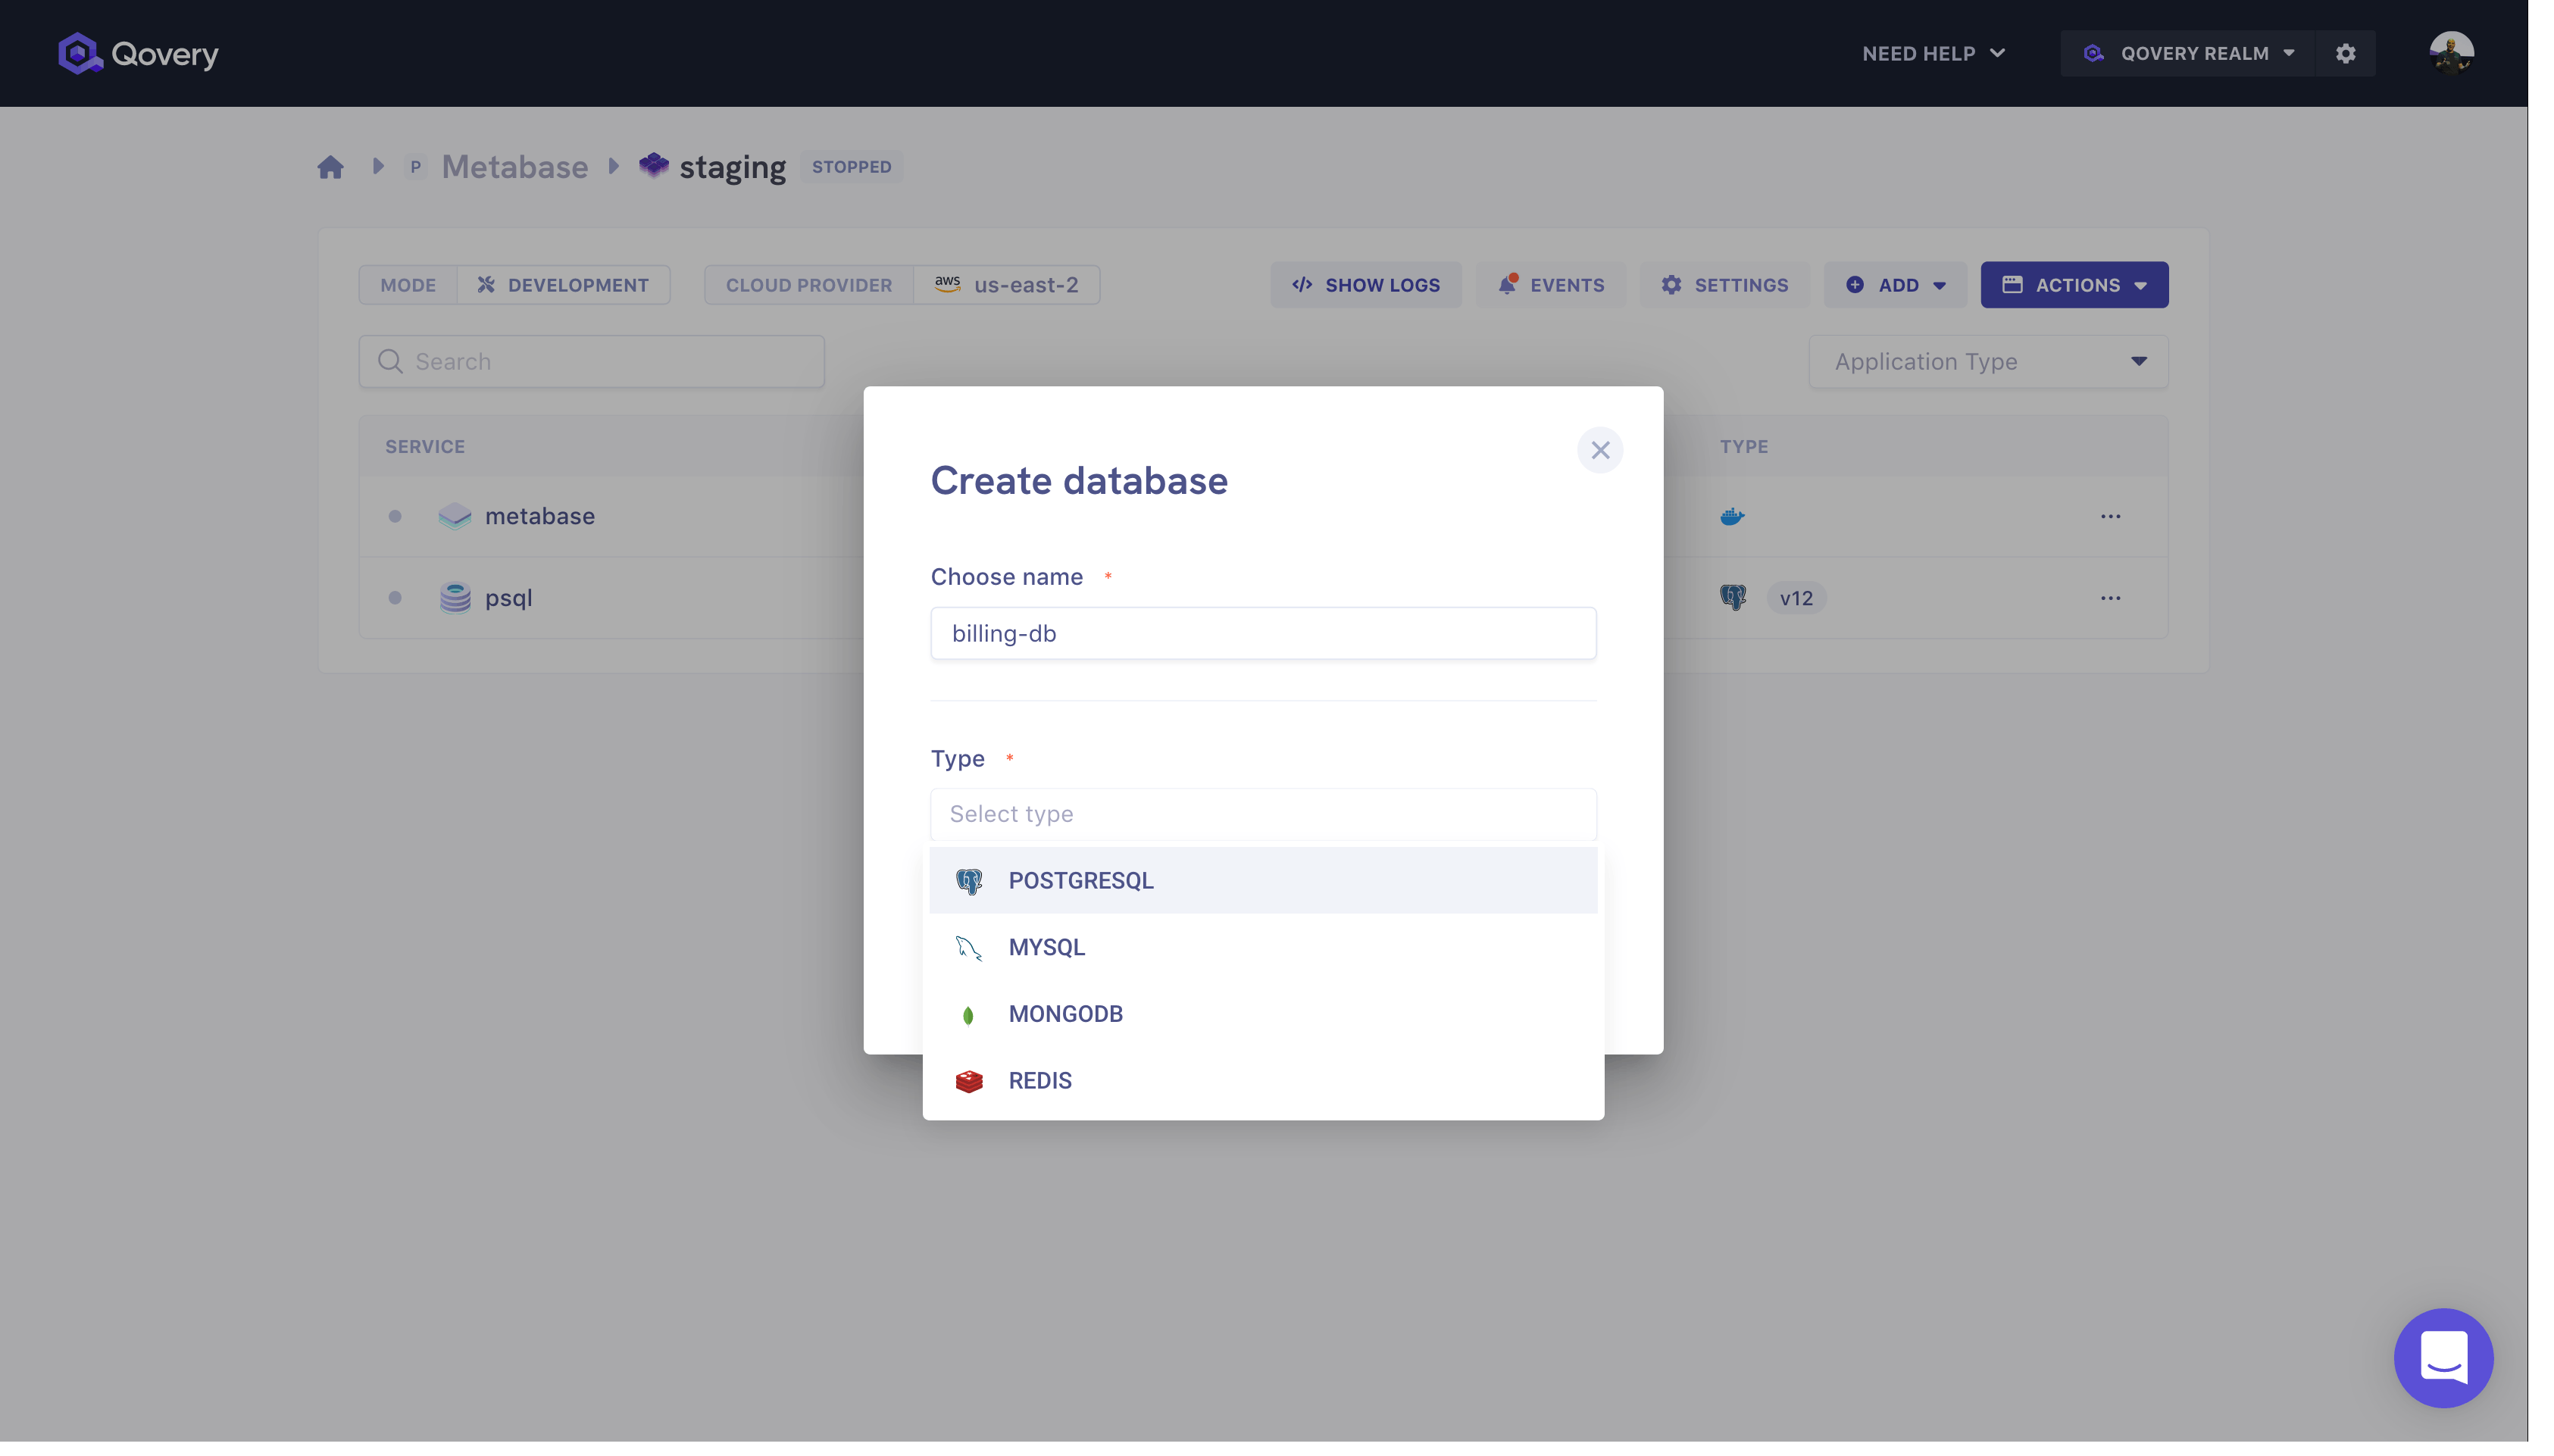Close the Create database dialog

click(x=1600, y=450)
